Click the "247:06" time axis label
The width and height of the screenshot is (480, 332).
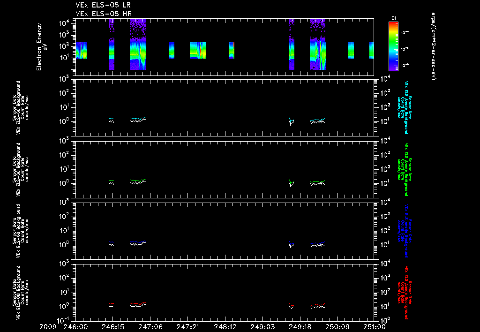coord(150,327)
